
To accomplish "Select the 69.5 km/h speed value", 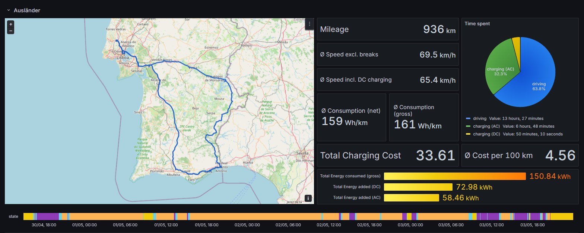I will (438, 55).
